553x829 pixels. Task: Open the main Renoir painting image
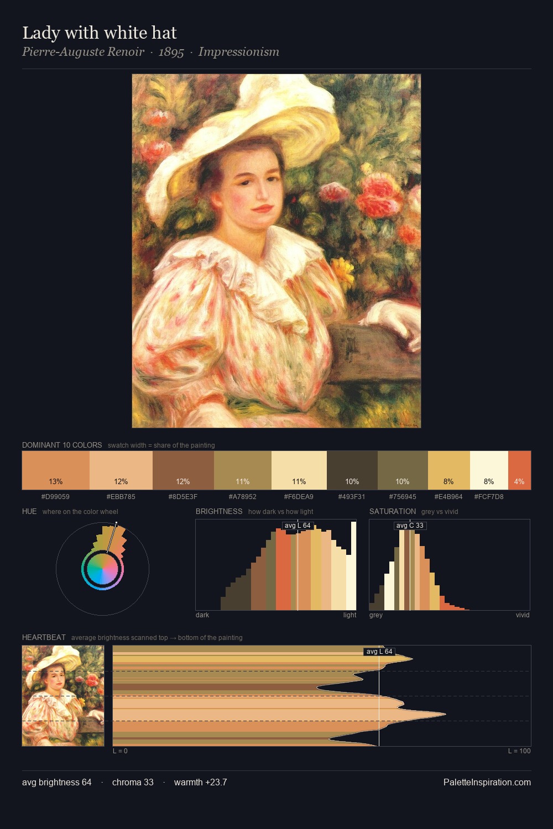point(276,251)
